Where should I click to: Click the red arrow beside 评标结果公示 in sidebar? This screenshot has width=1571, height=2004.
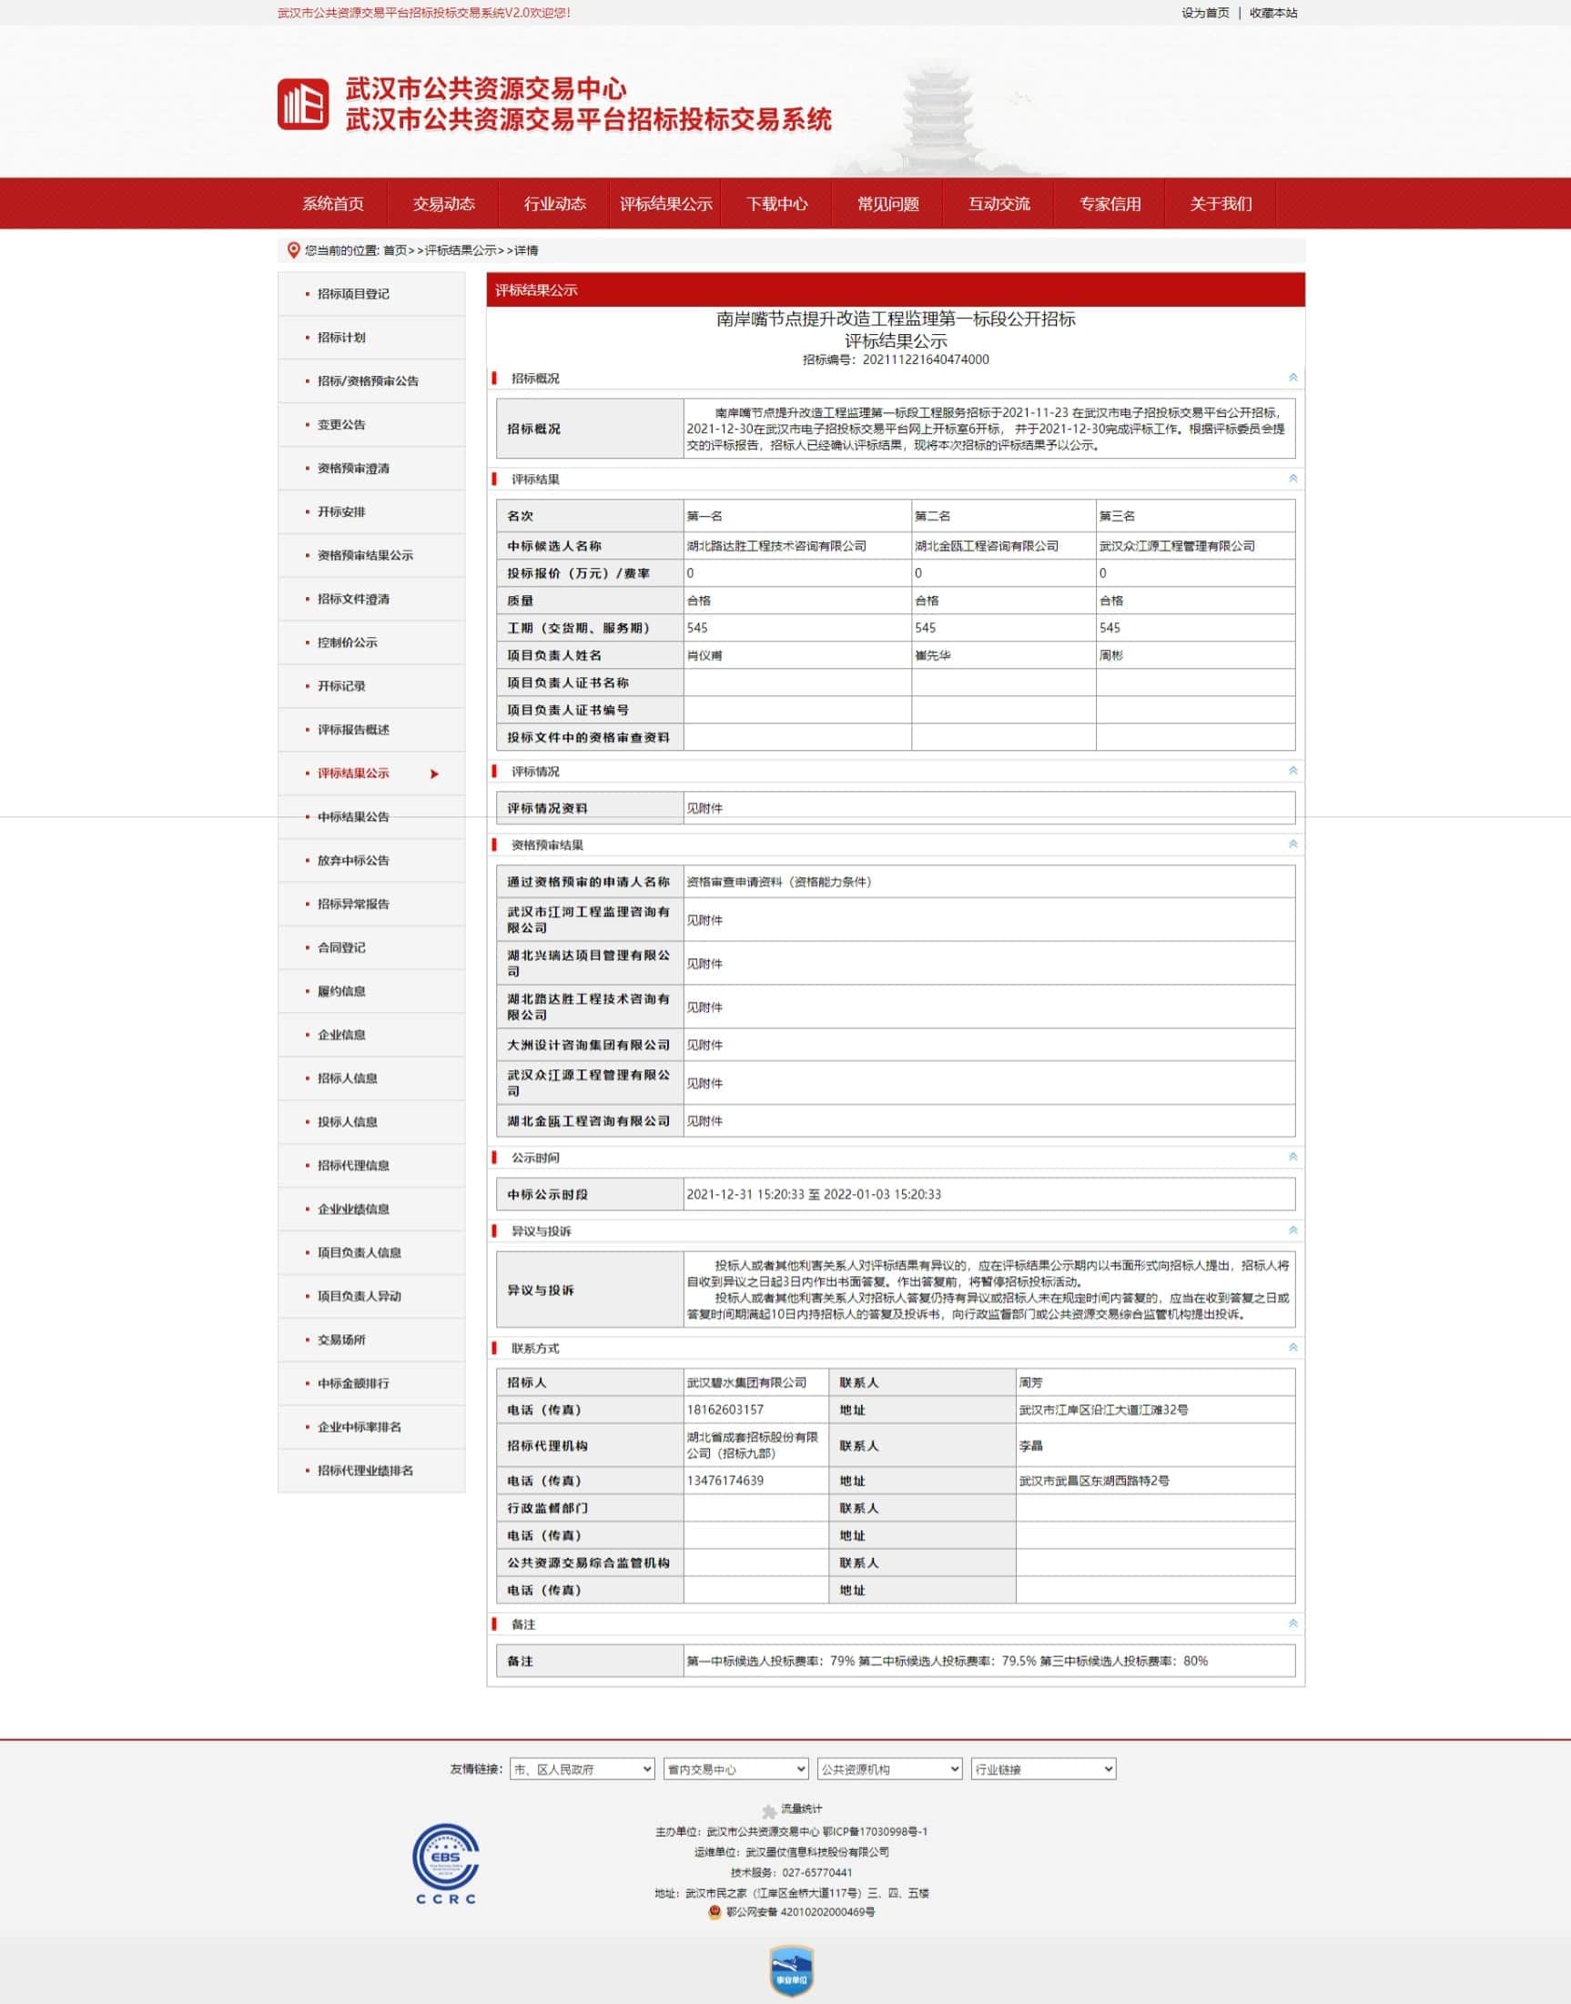point(434,774)
